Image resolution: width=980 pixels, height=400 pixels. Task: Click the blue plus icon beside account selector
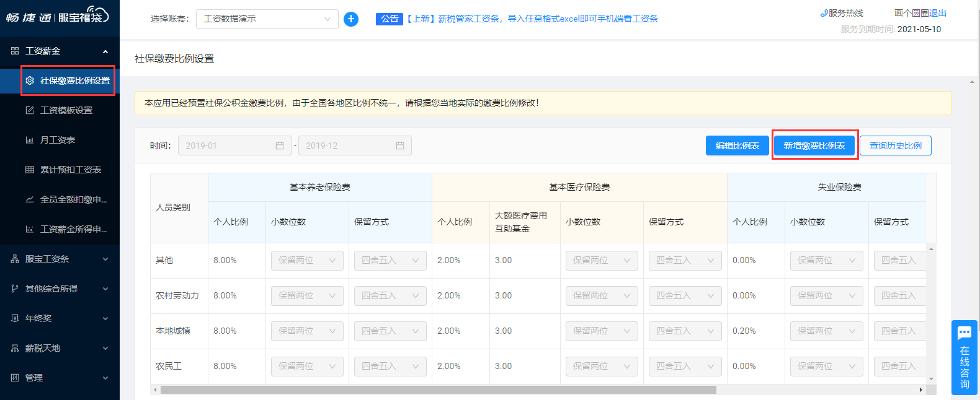[351, 19]
